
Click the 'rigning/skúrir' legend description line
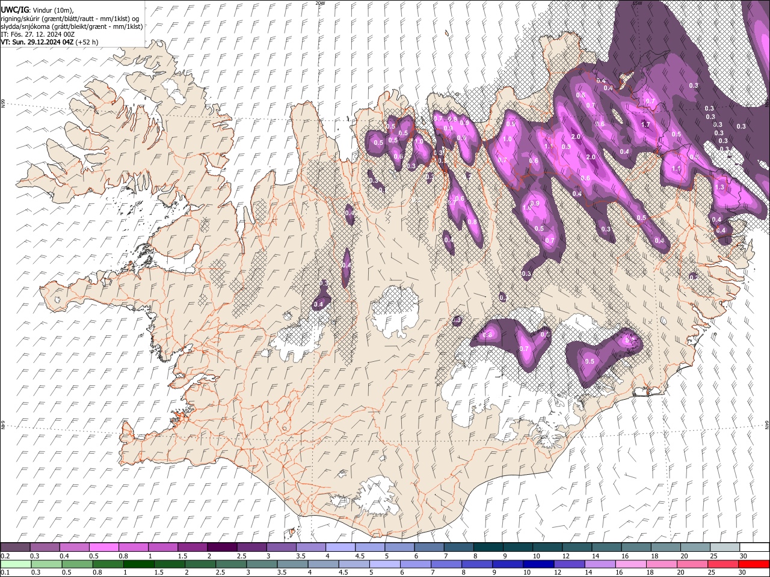click(x=70, y=19)
